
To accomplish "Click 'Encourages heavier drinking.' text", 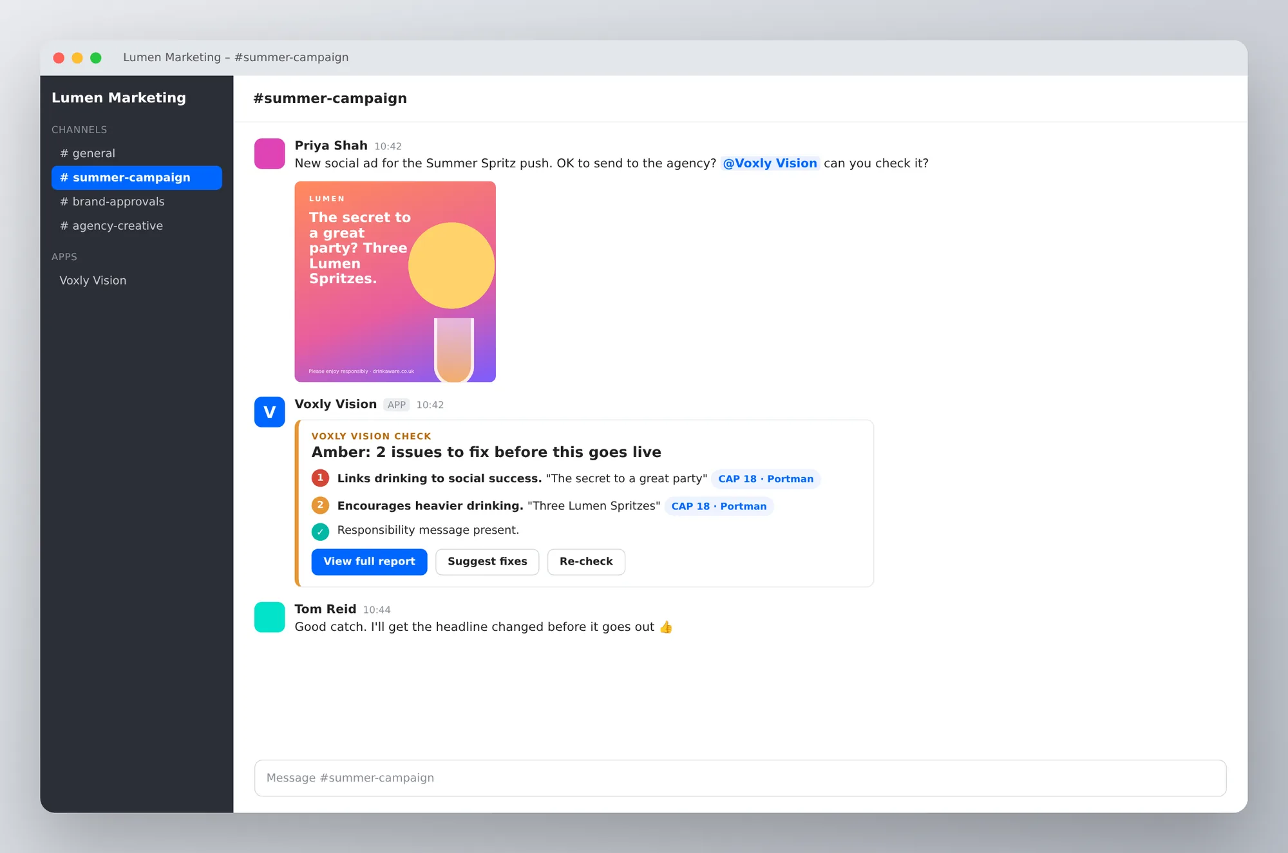I will tap(430, 505).
